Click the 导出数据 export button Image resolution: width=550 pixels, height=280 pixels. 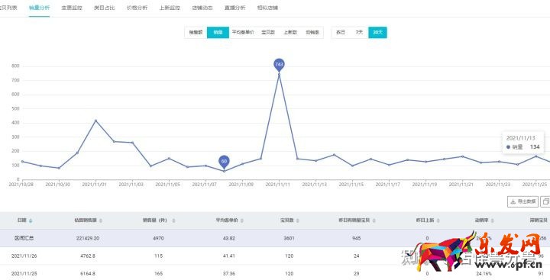click(x=522, y=201)
